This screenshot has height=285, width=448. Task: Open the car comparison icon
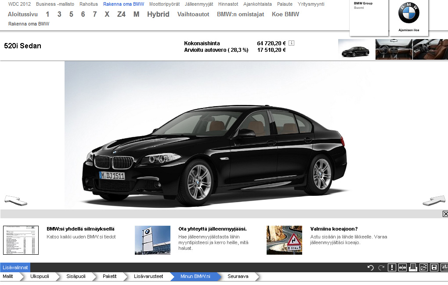pos(402,267)
